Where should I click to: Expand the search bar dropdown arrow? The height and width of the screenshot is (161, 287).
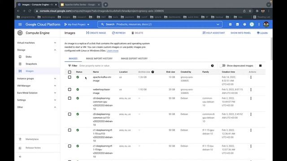(x=218, y=24)
